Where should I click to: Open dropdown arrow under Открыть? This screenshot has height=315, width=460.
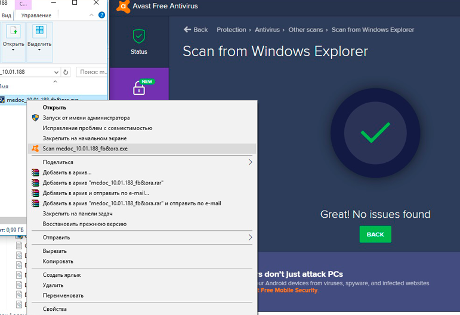(13, 50)
